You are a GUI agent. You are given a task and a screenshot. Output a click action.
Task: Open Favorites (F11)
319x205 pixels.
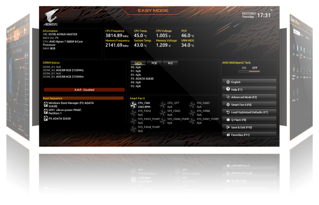click(x=249, y=135)
